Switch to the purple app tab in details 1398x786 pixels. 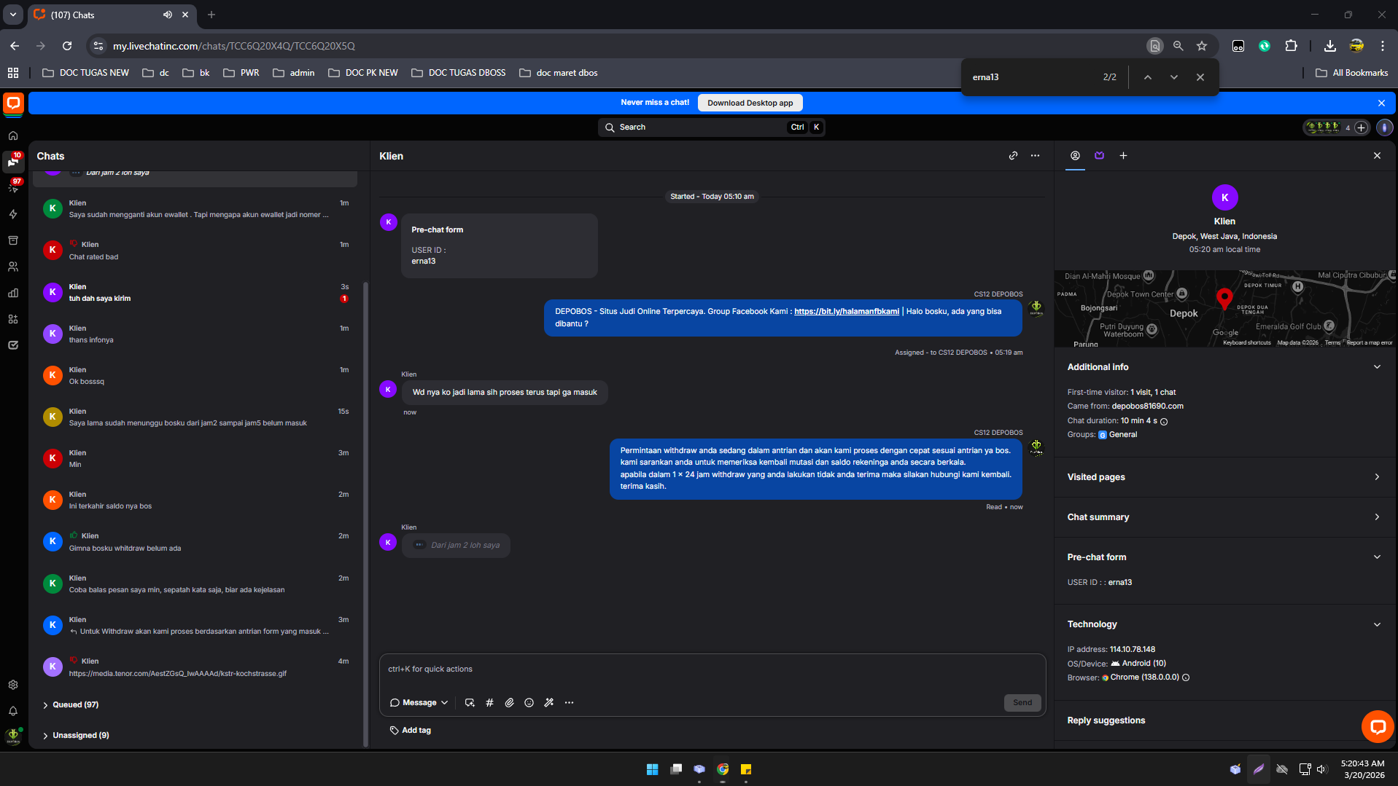click(x=1099, y=156)
